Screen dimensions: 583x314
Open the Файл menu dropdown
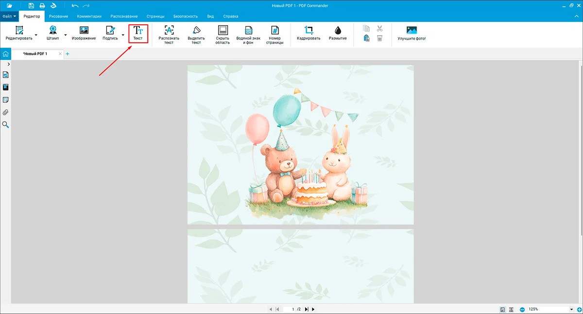coord(9,16)
